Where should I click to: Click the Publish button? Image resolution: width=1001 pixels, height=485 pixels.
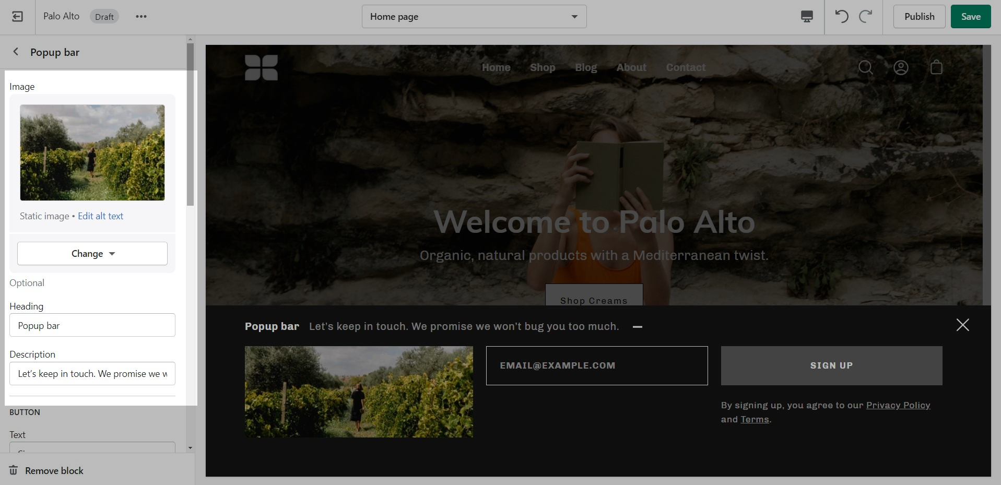pyautogui.click(x=919, y=17)
